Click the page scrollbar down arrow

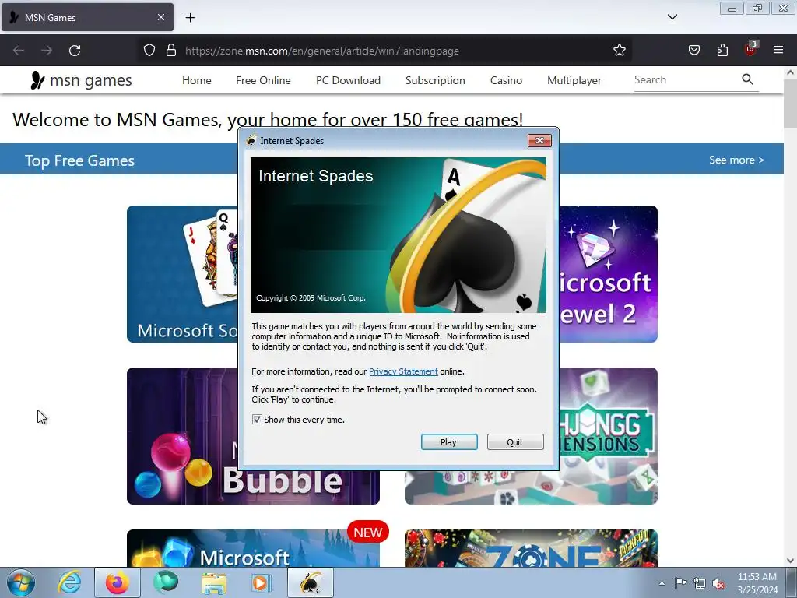(791, 561)
